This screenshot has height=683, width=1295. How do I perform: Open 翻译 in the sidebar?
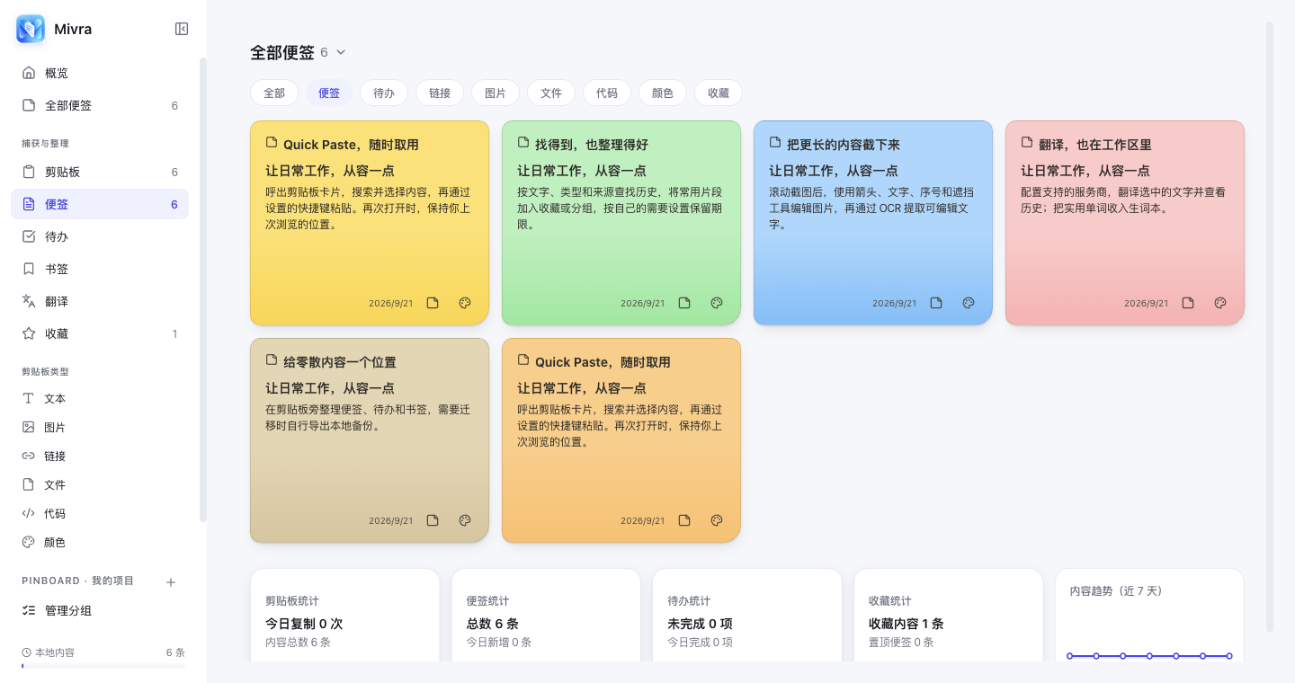click(100, 301)
